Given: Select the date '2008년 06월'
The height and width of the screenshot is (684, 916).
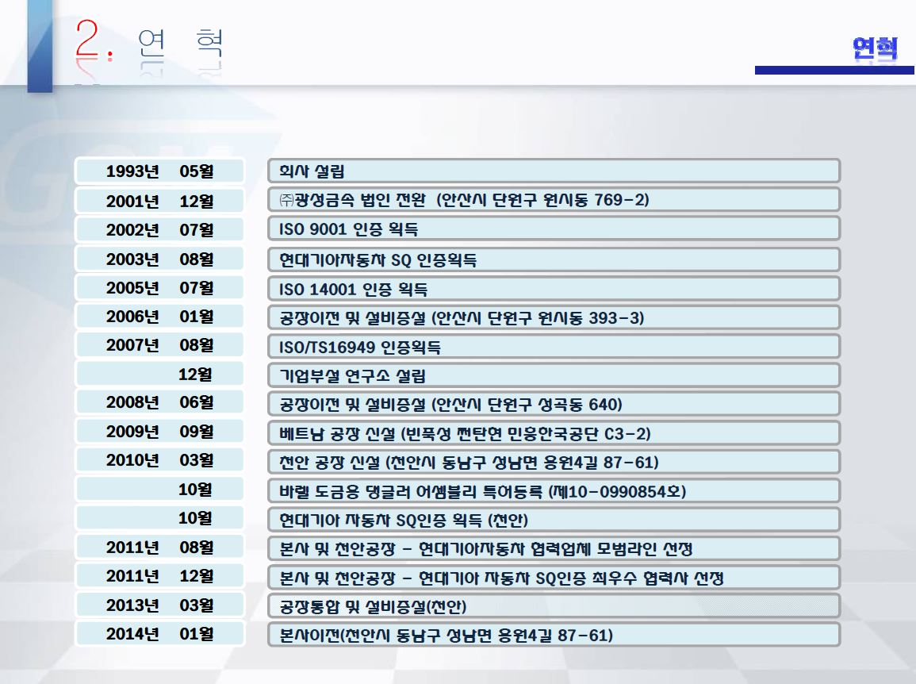Looking at the screenshot, I should click(159, 402).
